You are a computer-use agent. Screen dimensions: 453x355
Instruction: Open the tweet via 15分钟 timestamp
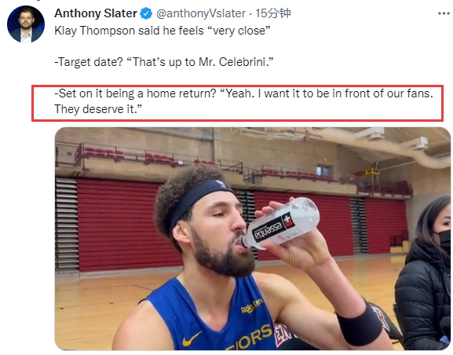(x=273, y=13)
